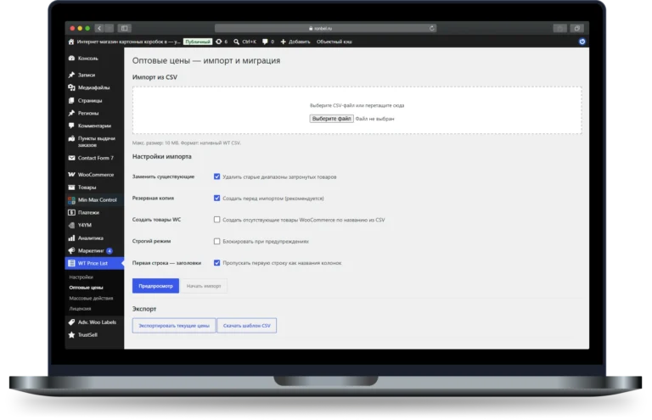Click the Пункты выдачи заказов icon
The height and width of the screenshot is (420, 652).
pos(71,138)
